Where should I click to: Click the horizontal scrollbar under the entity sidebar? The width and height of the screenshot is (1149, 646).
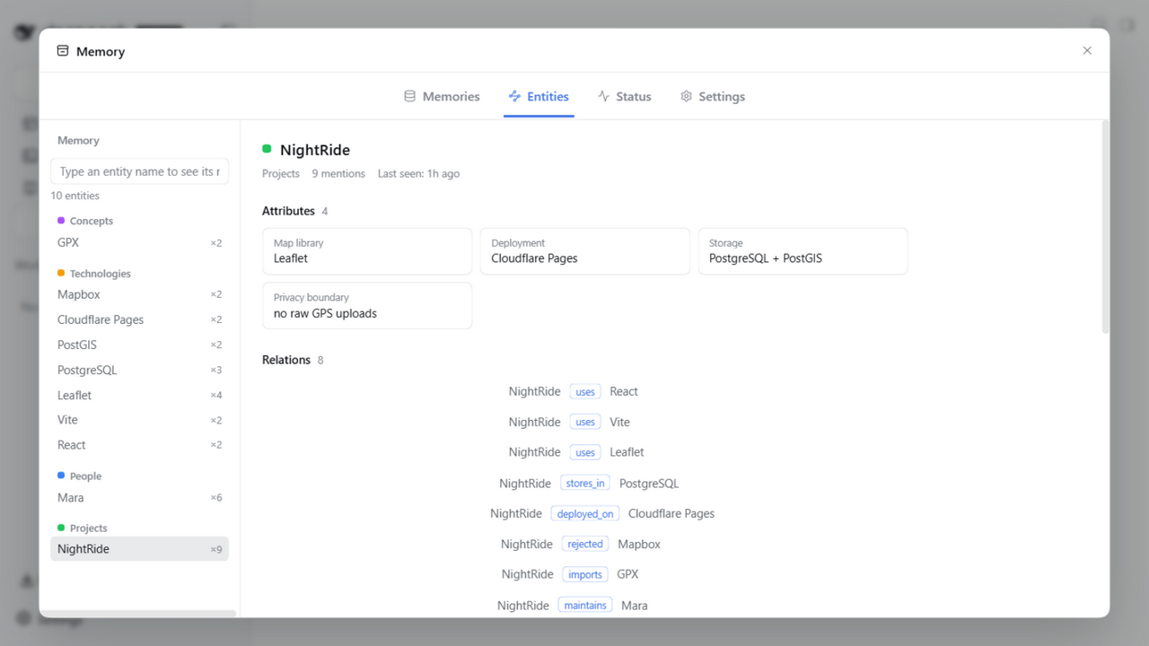tap(138, 614)
